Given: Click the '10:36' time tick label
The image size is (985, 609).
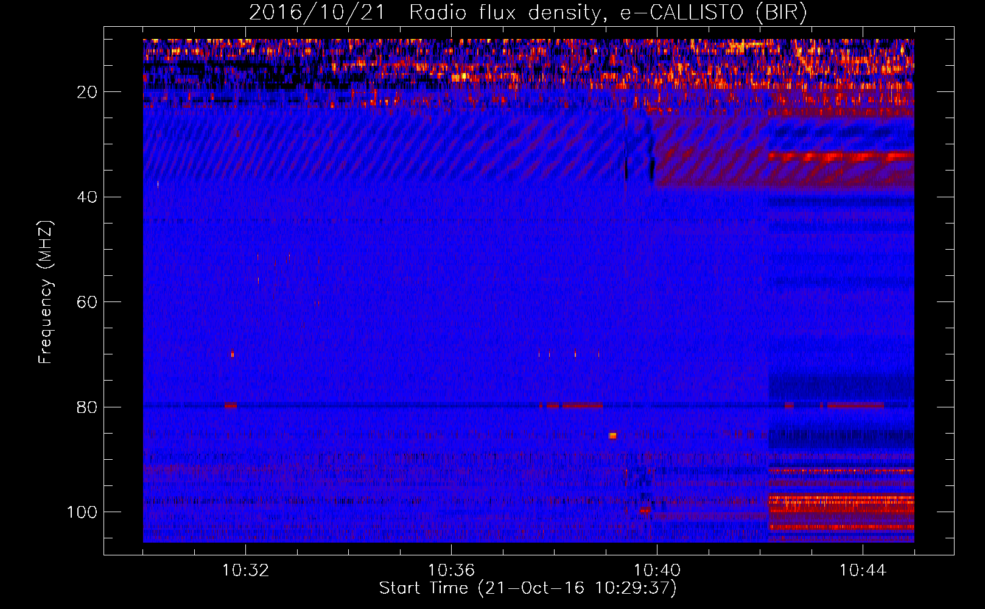Looking at the screenshot, I should point(451,571).
